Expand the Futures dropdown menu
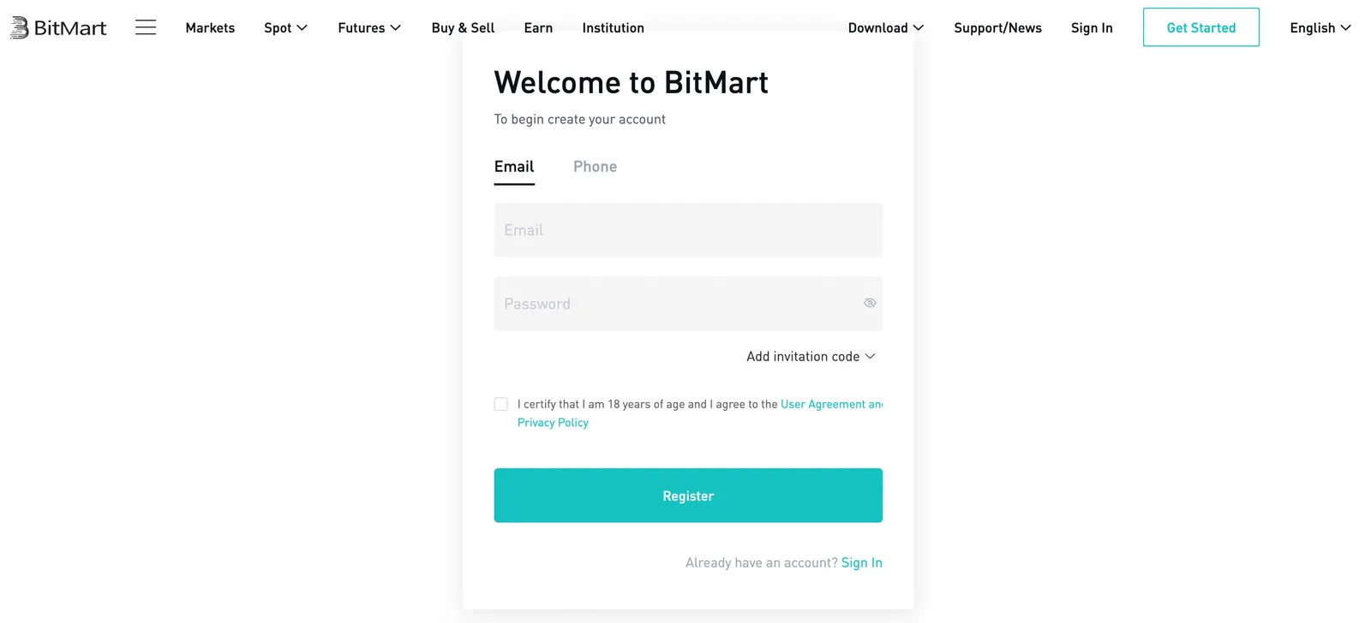The width and height of the screenshot is (1371, 623). click(369, 28)
